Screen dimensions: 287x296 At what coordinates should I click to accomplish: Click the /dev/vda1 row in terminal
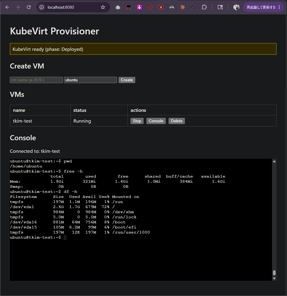tap(62, 207)
